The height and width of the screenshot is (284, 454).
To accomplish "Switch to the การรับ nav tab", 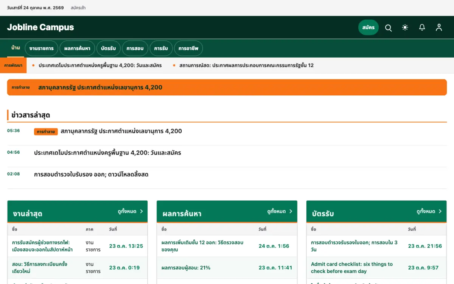I will [161, 48].
